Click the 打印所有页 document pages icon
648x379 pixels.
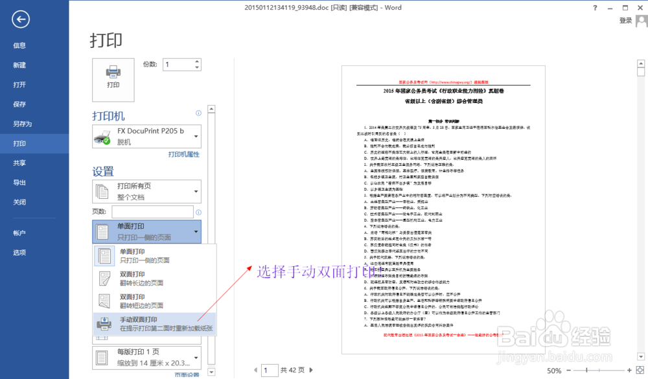point(102,192)
